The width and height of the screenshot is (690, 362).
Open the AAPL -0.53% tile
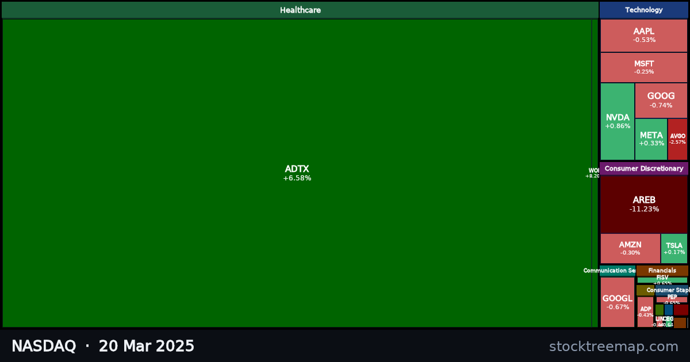(644, 36)
